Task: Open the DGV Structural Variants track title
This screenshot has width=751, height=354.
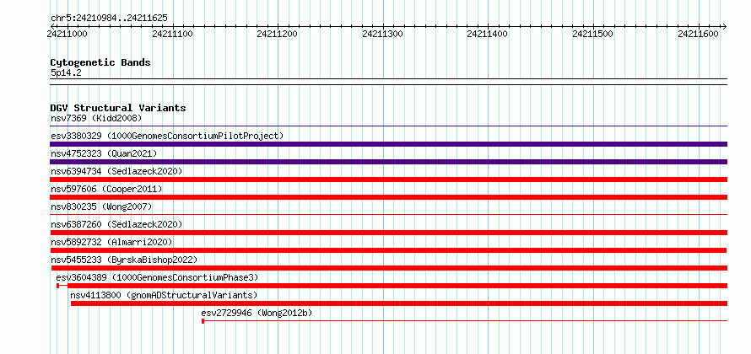Action: tap(118, 108)
